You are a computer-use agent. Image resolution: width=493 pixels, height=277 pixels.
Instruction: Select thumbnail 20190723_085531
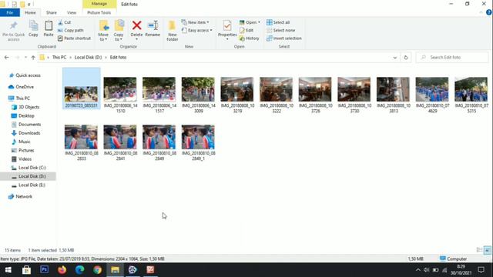pos(82,88)
